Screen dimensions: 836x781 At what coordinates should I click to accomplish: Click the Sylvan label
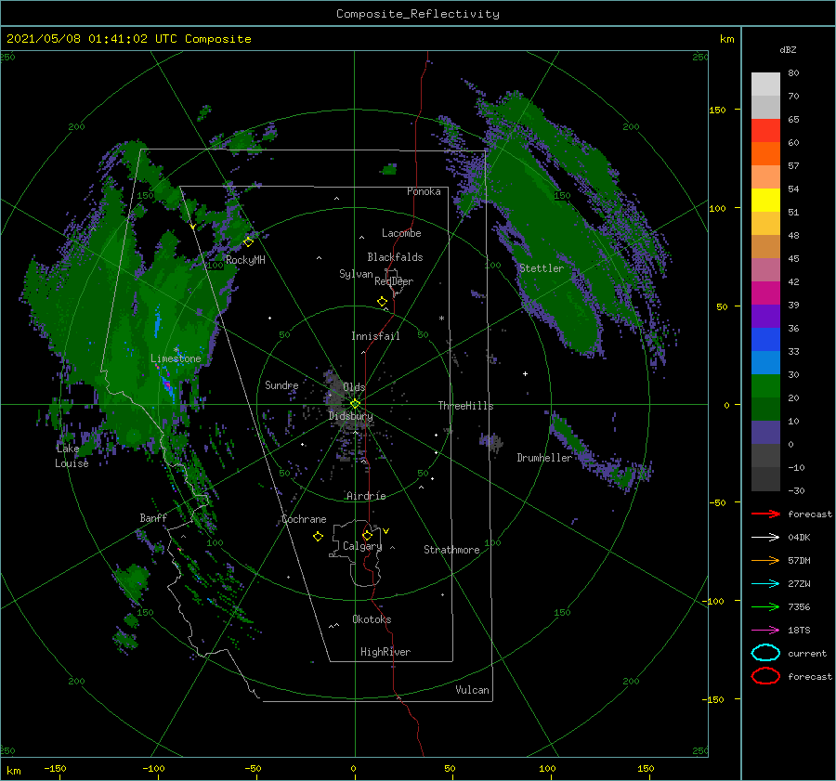point(356,274)
